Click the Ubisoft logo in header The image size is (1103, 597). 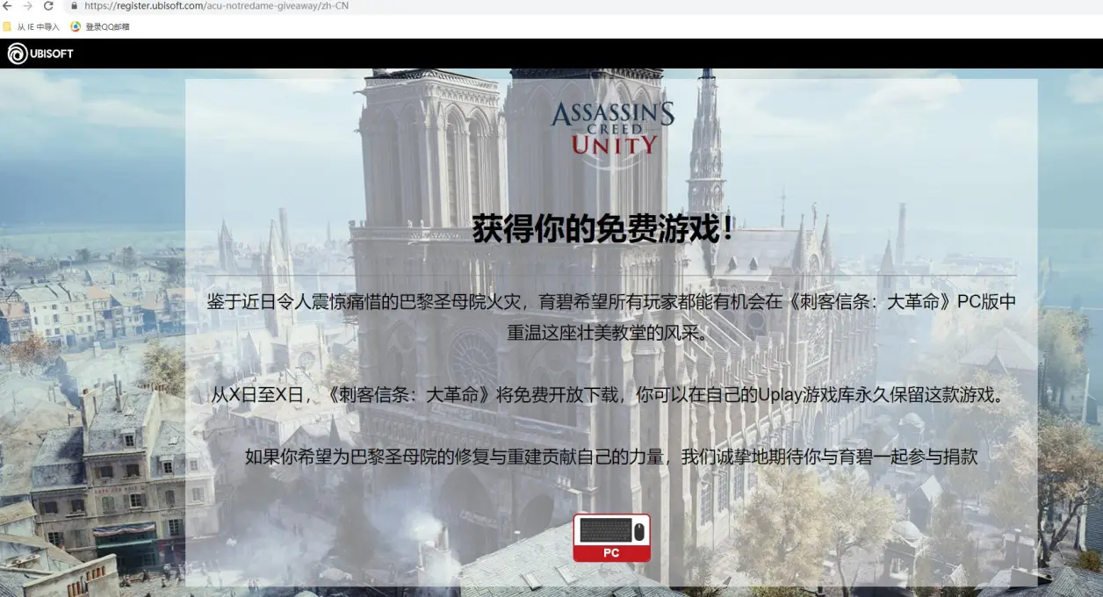40,54
